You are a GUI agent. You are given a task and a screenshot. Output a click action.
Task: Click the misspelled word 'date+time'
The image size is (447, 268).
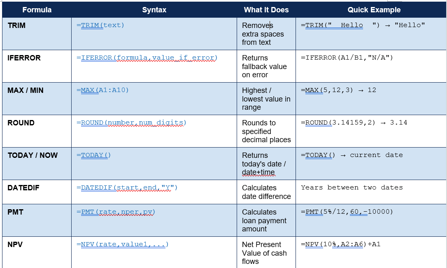[x=258, y=172]
